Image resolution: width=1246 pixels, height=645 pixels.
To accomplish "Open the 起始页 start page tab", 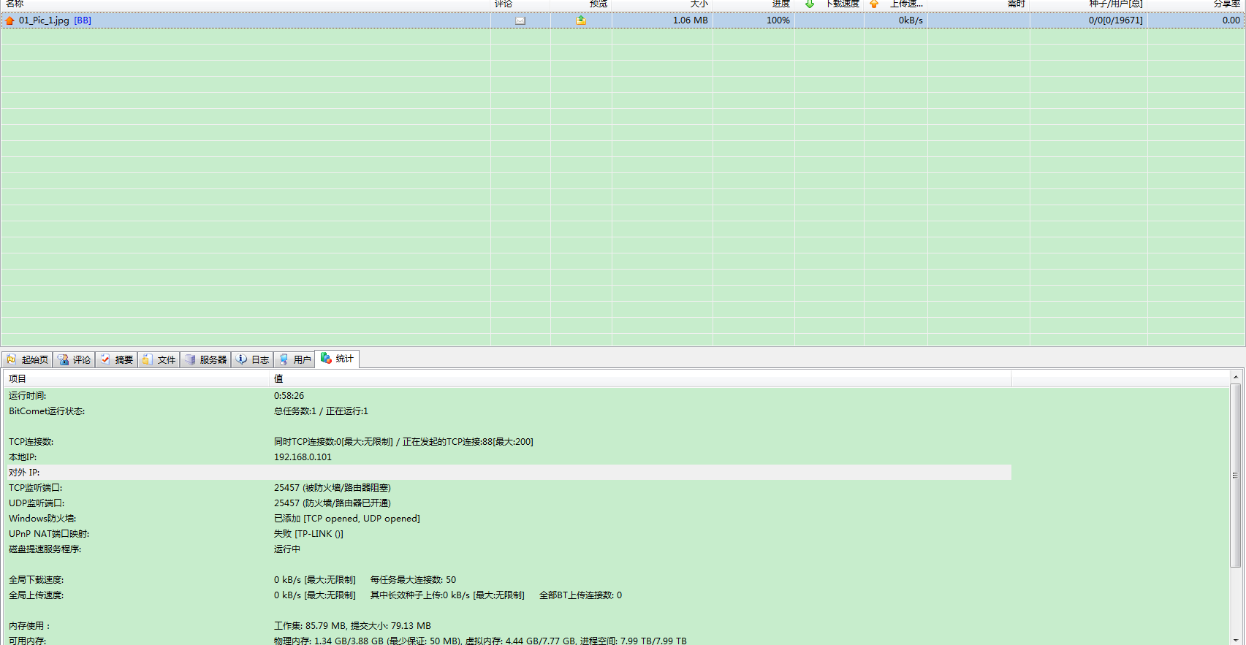I will 28,359.
